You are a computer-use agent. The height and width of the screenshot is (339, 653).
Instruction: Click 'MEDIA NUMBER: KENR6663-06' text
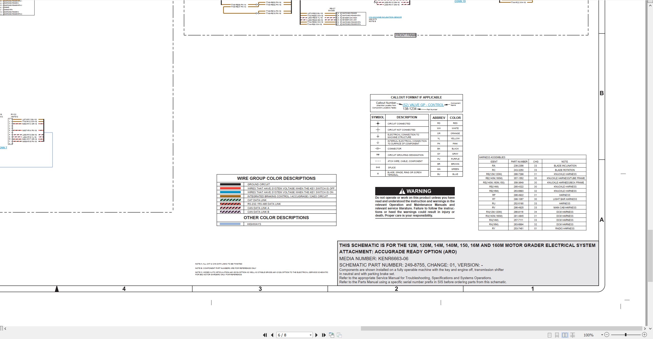(x=374, y=259)
